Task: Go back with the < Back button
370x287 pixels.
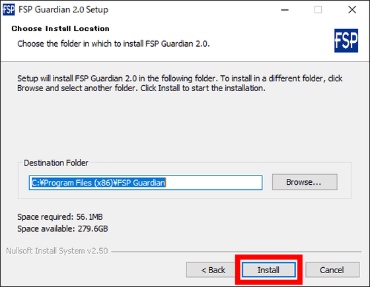Action: tap(211, 270)
